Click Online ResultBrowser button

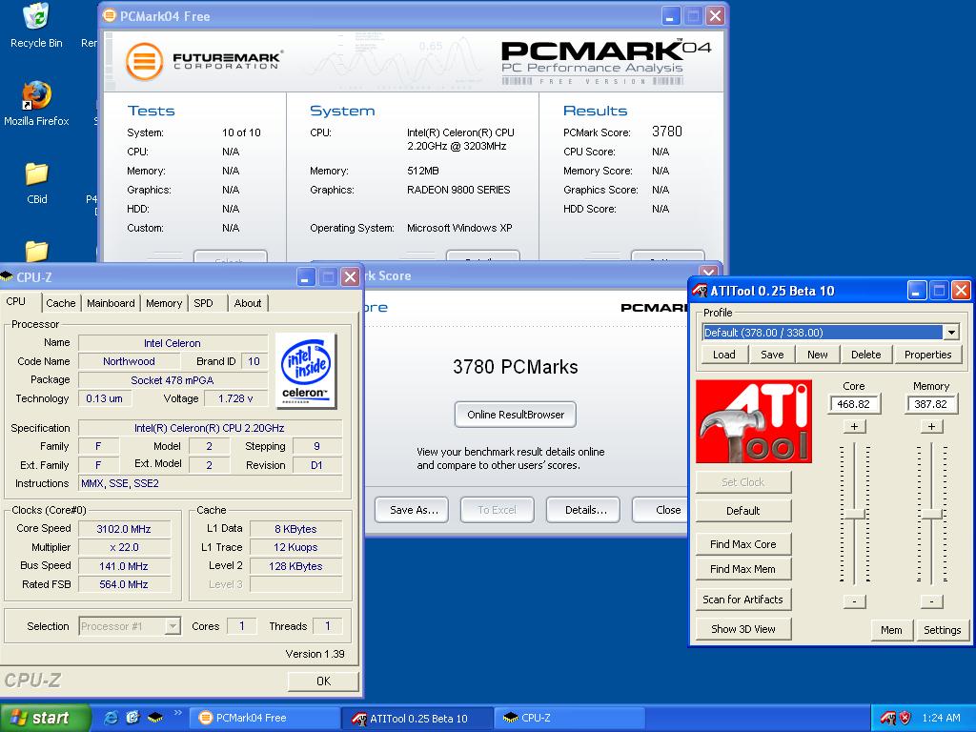tap(516, 415)
